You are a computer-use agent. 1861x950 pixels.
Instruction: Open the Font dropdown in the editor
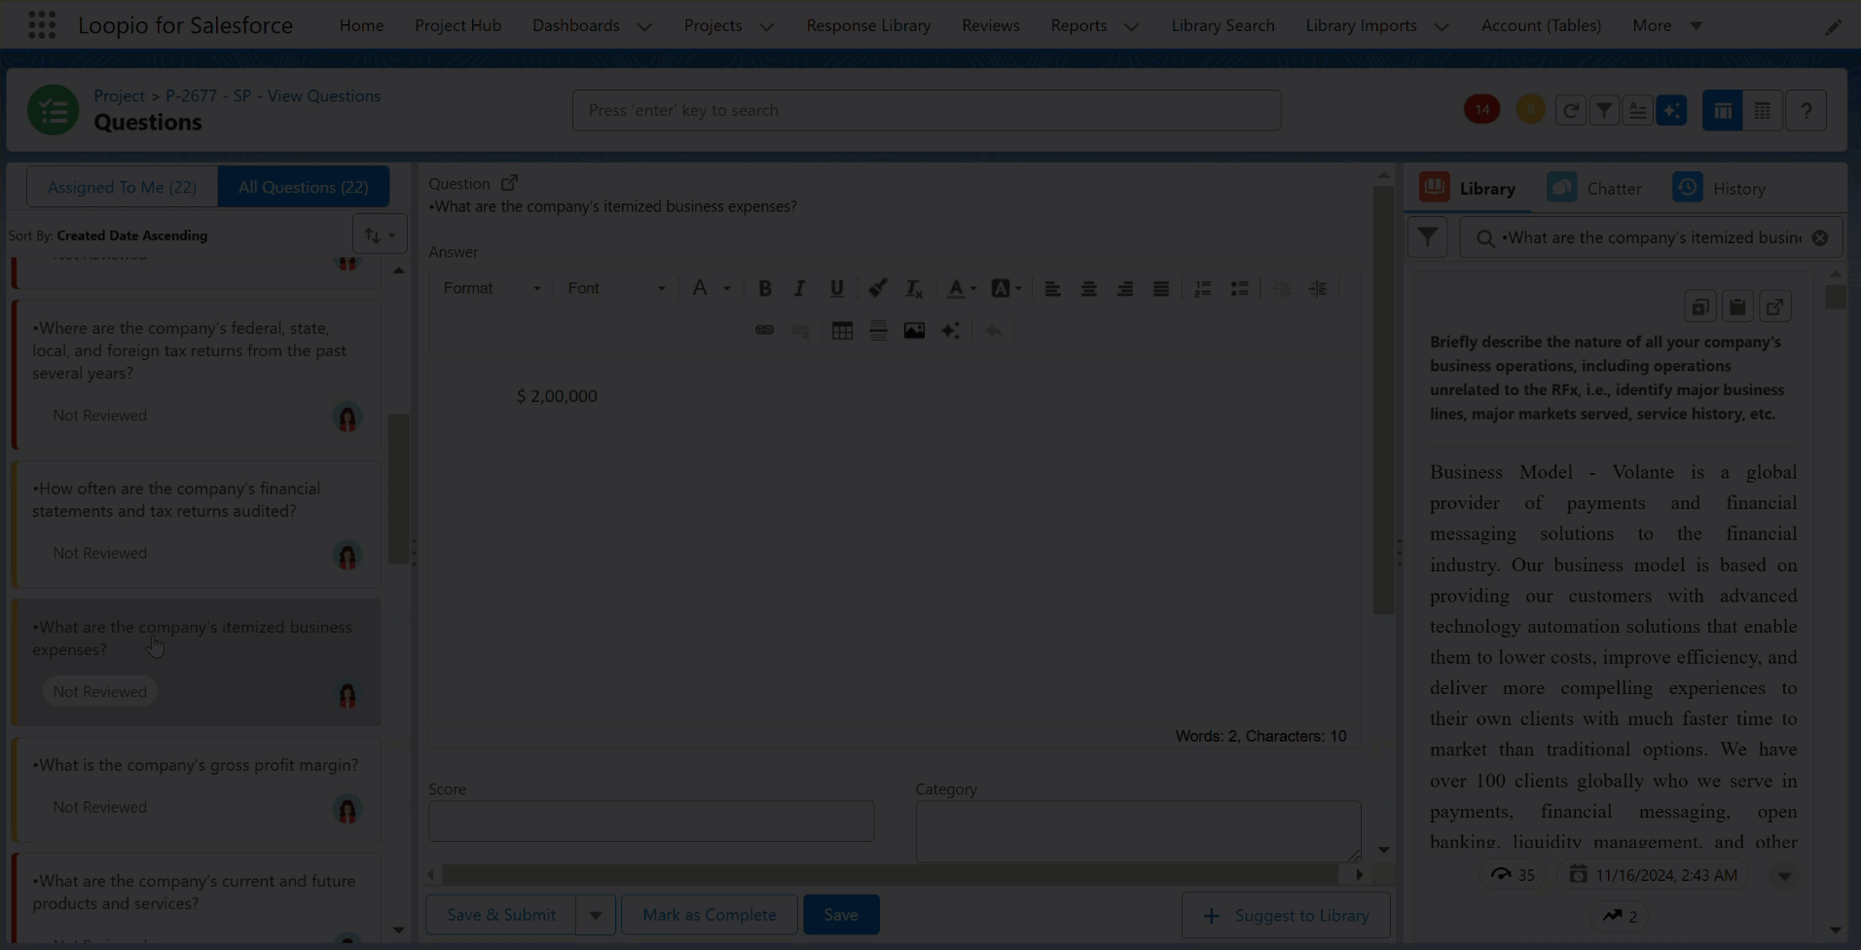click(616, 288)
